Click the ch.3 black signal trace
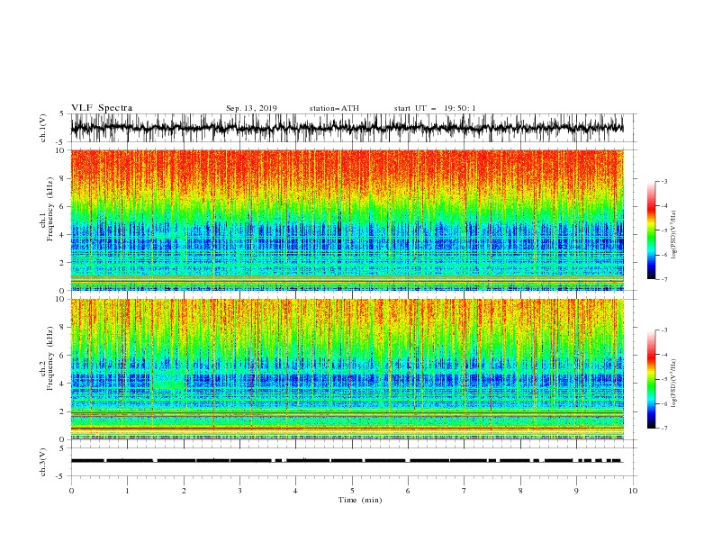 coord(347,461)
